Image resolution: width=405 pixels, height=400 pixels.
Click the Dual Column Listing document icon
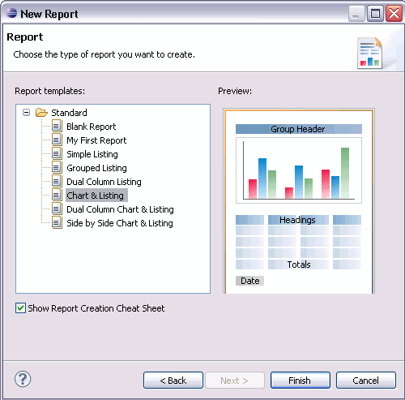(57, 181)
